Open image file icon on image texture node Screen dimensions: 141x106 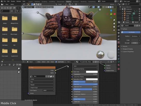click(x=51, y=76)
